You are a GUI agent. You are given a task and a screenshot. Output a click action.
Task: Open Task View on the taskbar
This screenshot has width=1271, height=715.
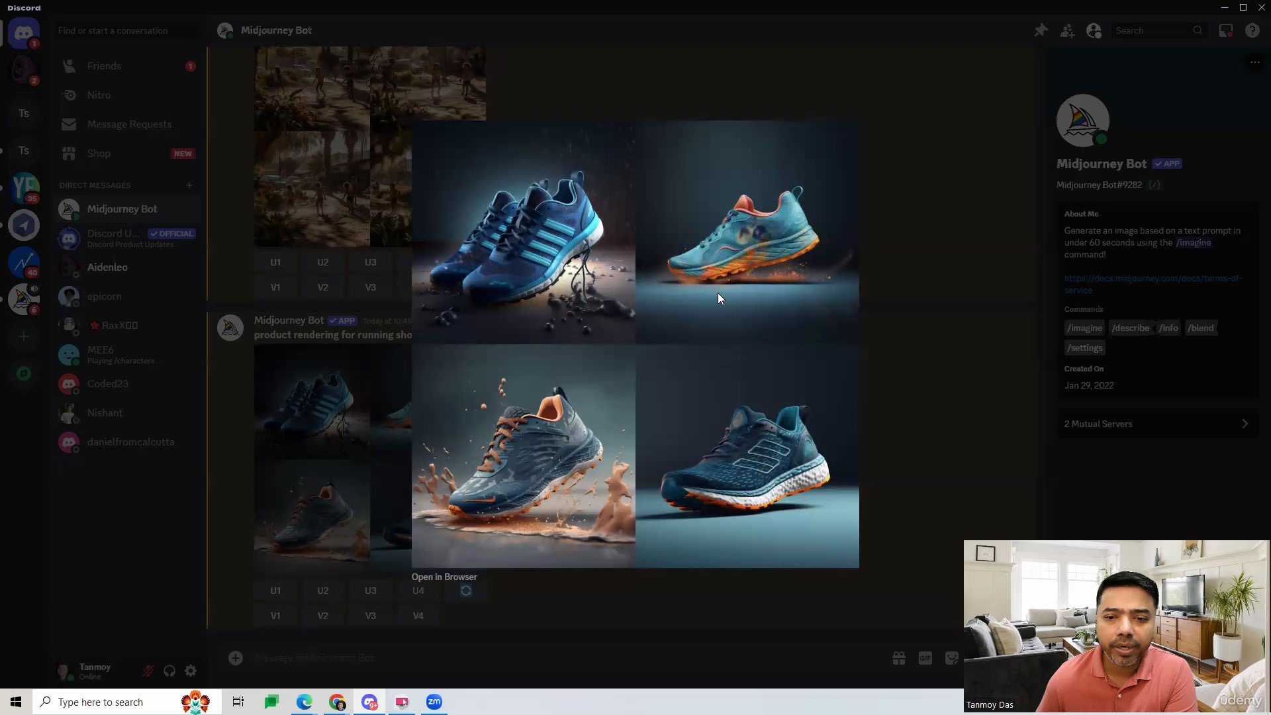click(238, 702)
